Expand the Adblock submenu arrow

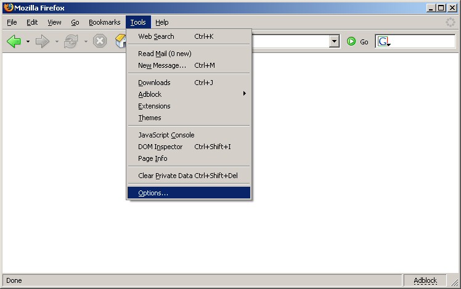(x=244, y=94)
